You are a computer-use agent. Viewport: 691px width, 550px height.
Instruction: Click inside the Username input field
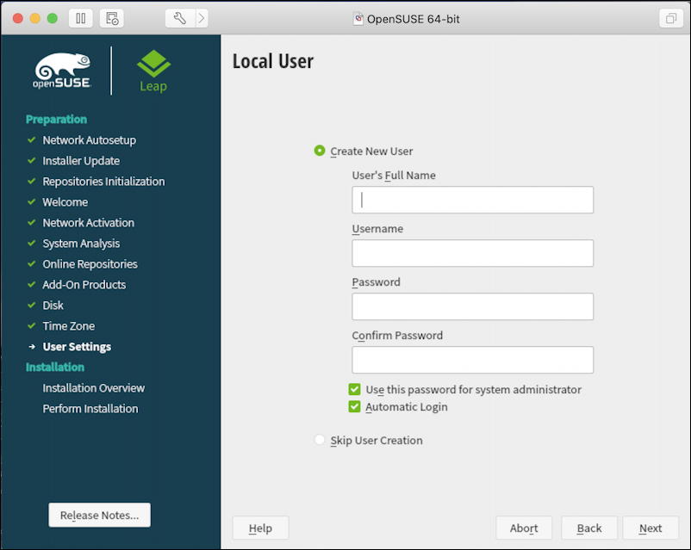(x=472, y=253)
